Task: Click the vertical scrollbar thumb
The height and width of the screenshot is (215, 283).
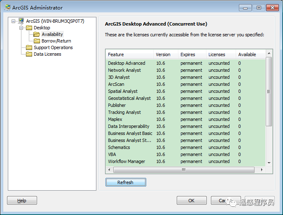Action: coord(269,92)
